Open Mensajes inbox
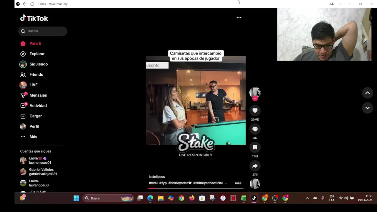This screenshot has height=212, width=377. [33, 95]
